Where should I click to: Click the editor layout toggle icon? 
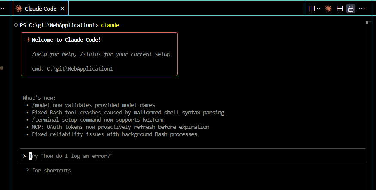(340, 9)
